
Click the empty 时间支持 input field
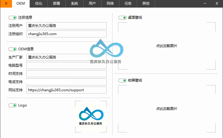click(x=67, y=74)
